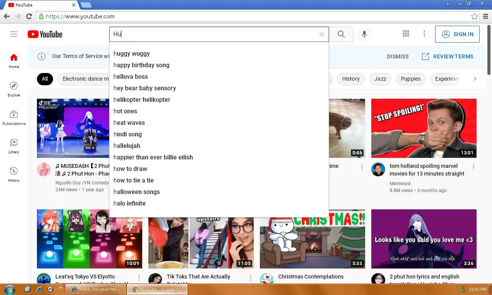This screenshot has width=492, height=295.
Task: Open the YouTube apps grid
Action: tap(406, 34)
